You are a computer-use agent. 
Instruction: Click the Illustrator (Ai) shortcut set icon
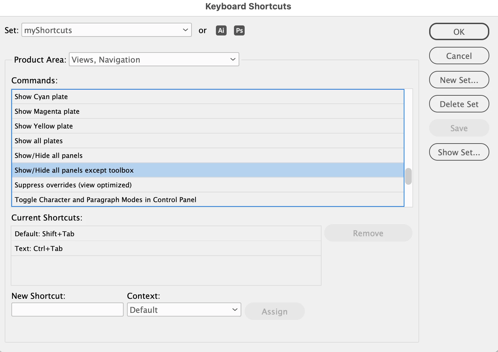221,30
